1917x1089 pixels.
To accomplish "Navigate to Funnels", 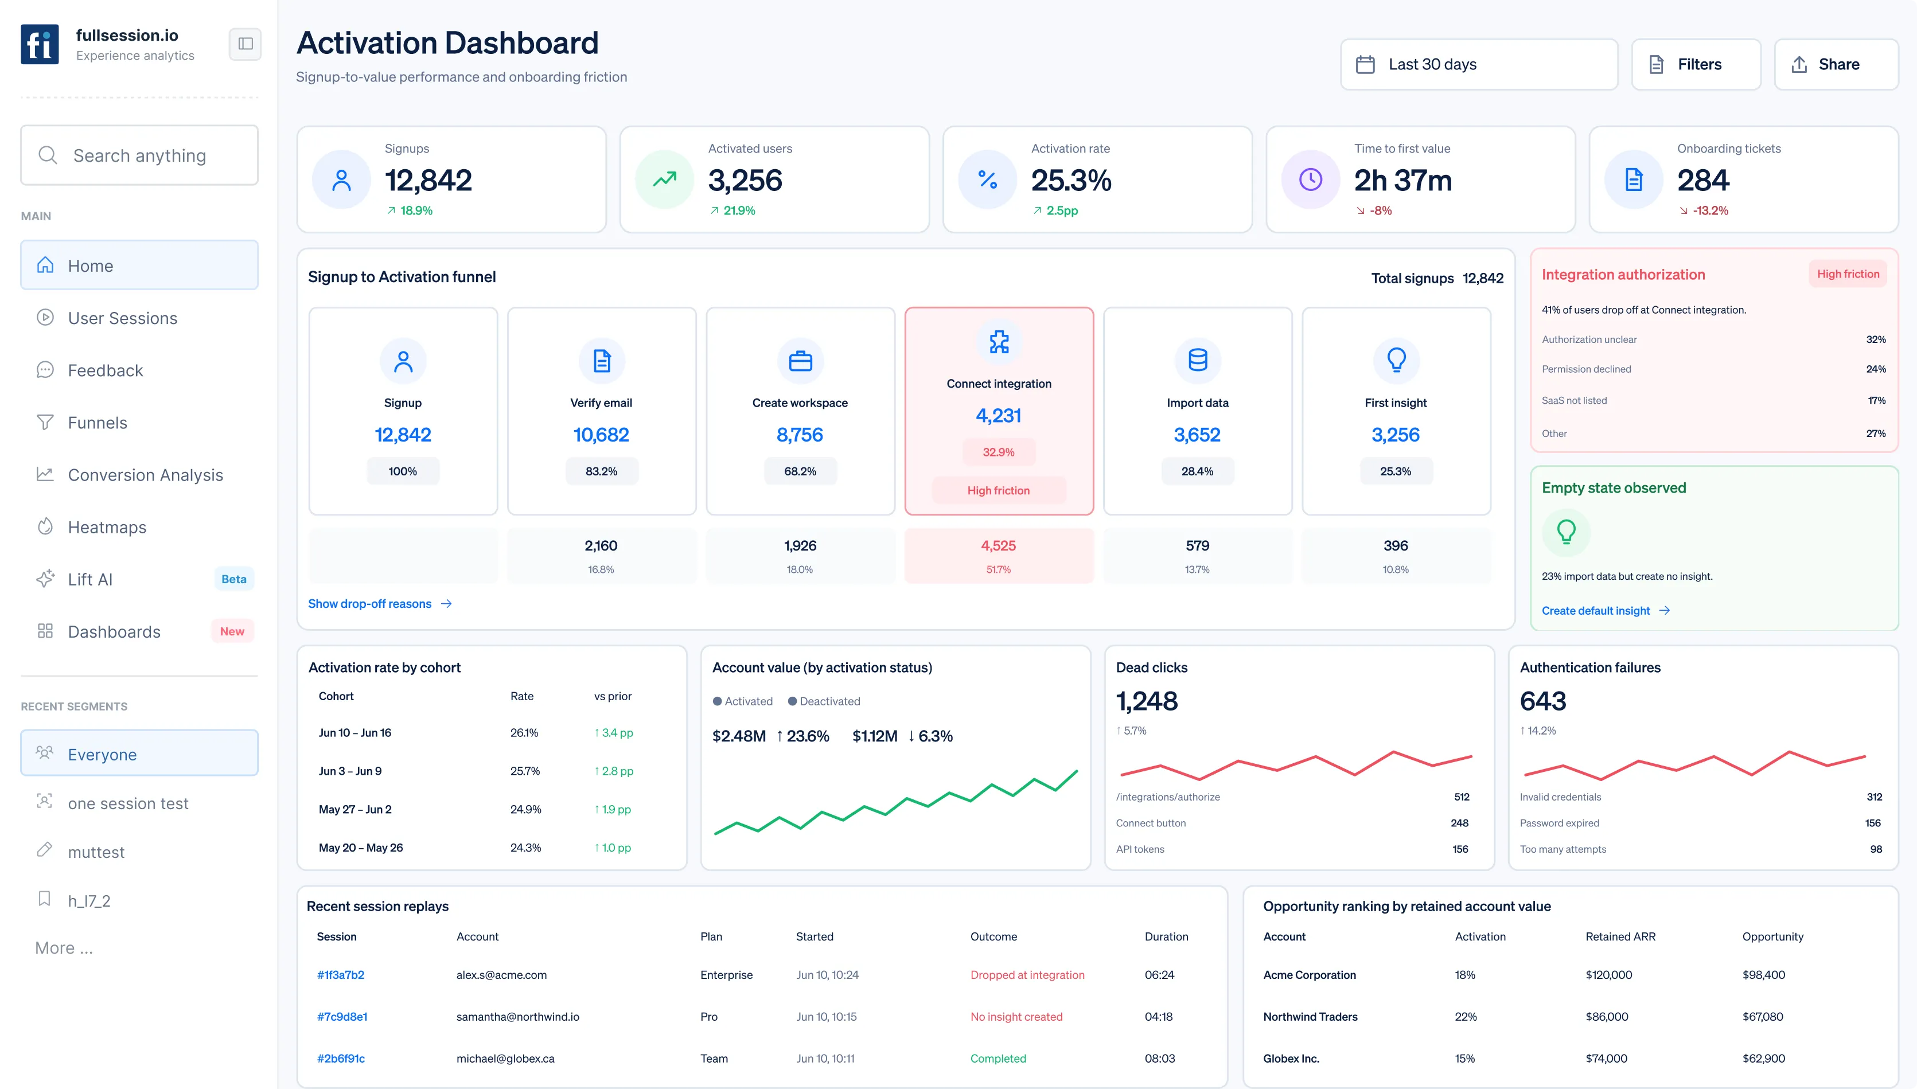I will 139,423.
